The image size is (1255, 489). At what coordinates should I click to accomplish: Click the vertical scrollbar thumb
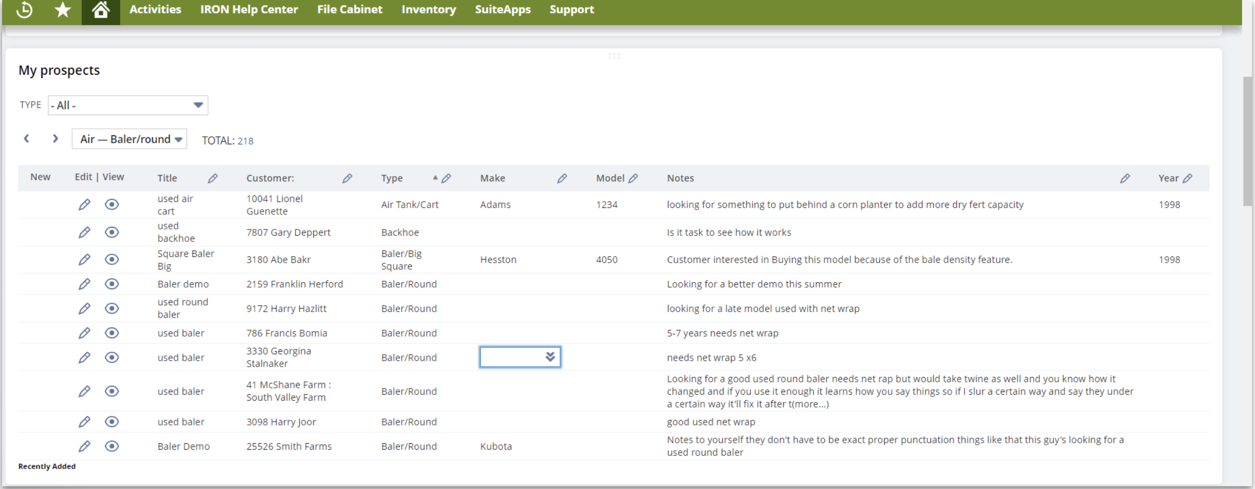[1247, 141]
